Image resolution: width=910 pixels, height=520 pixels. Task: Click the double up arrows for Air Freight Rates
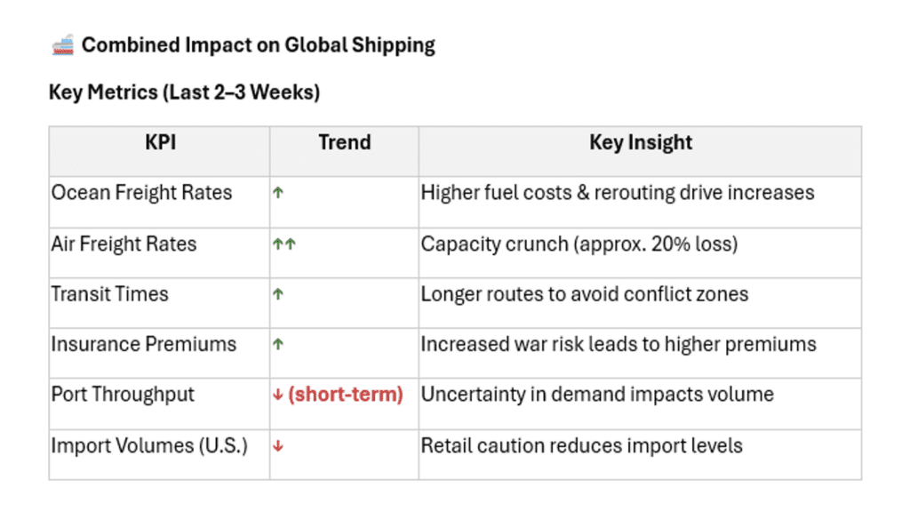coord(284,244)
